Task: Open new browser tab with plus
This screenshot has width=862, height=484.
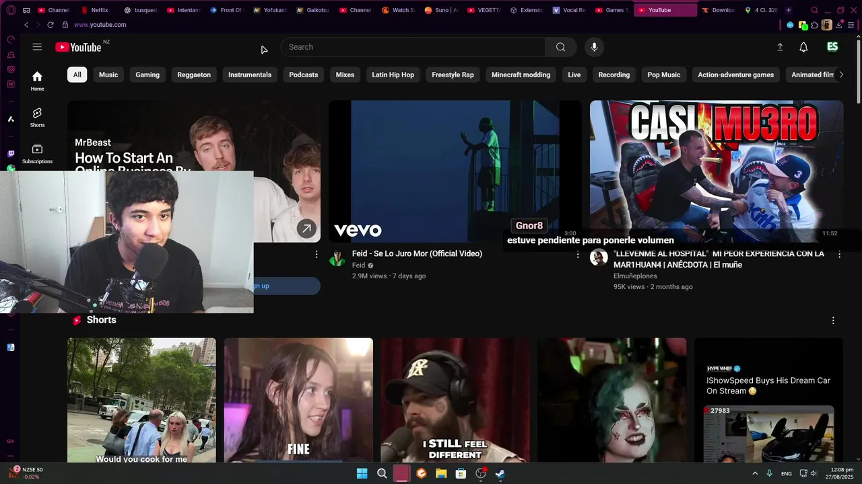Action: (789, 10)
